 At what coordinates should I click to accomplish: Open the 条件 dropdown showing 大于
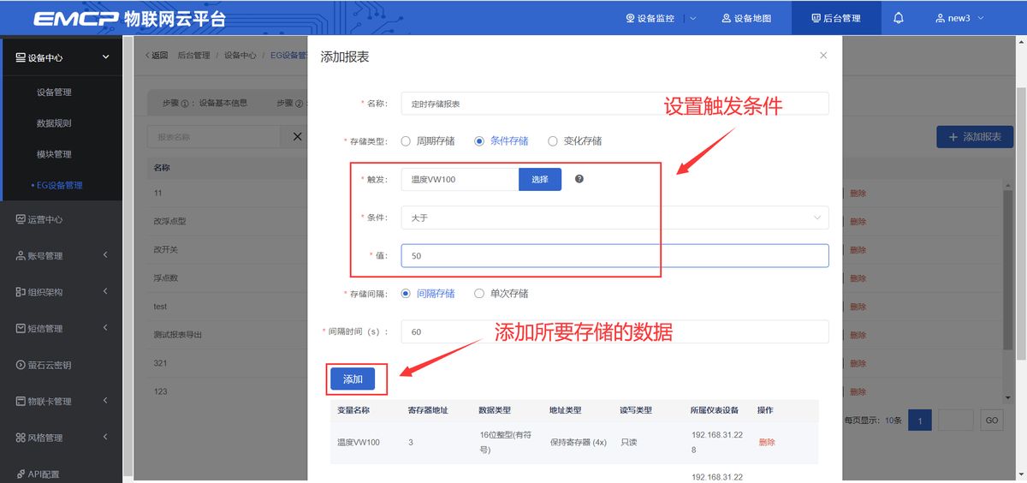[x=614, y=218]
